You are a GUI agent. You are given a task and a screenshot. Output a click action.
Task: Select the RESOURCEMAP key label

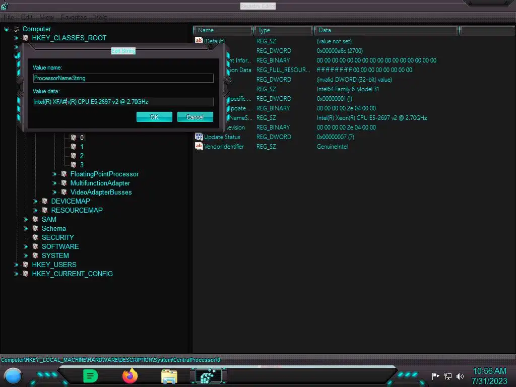[x=77, y=210]
